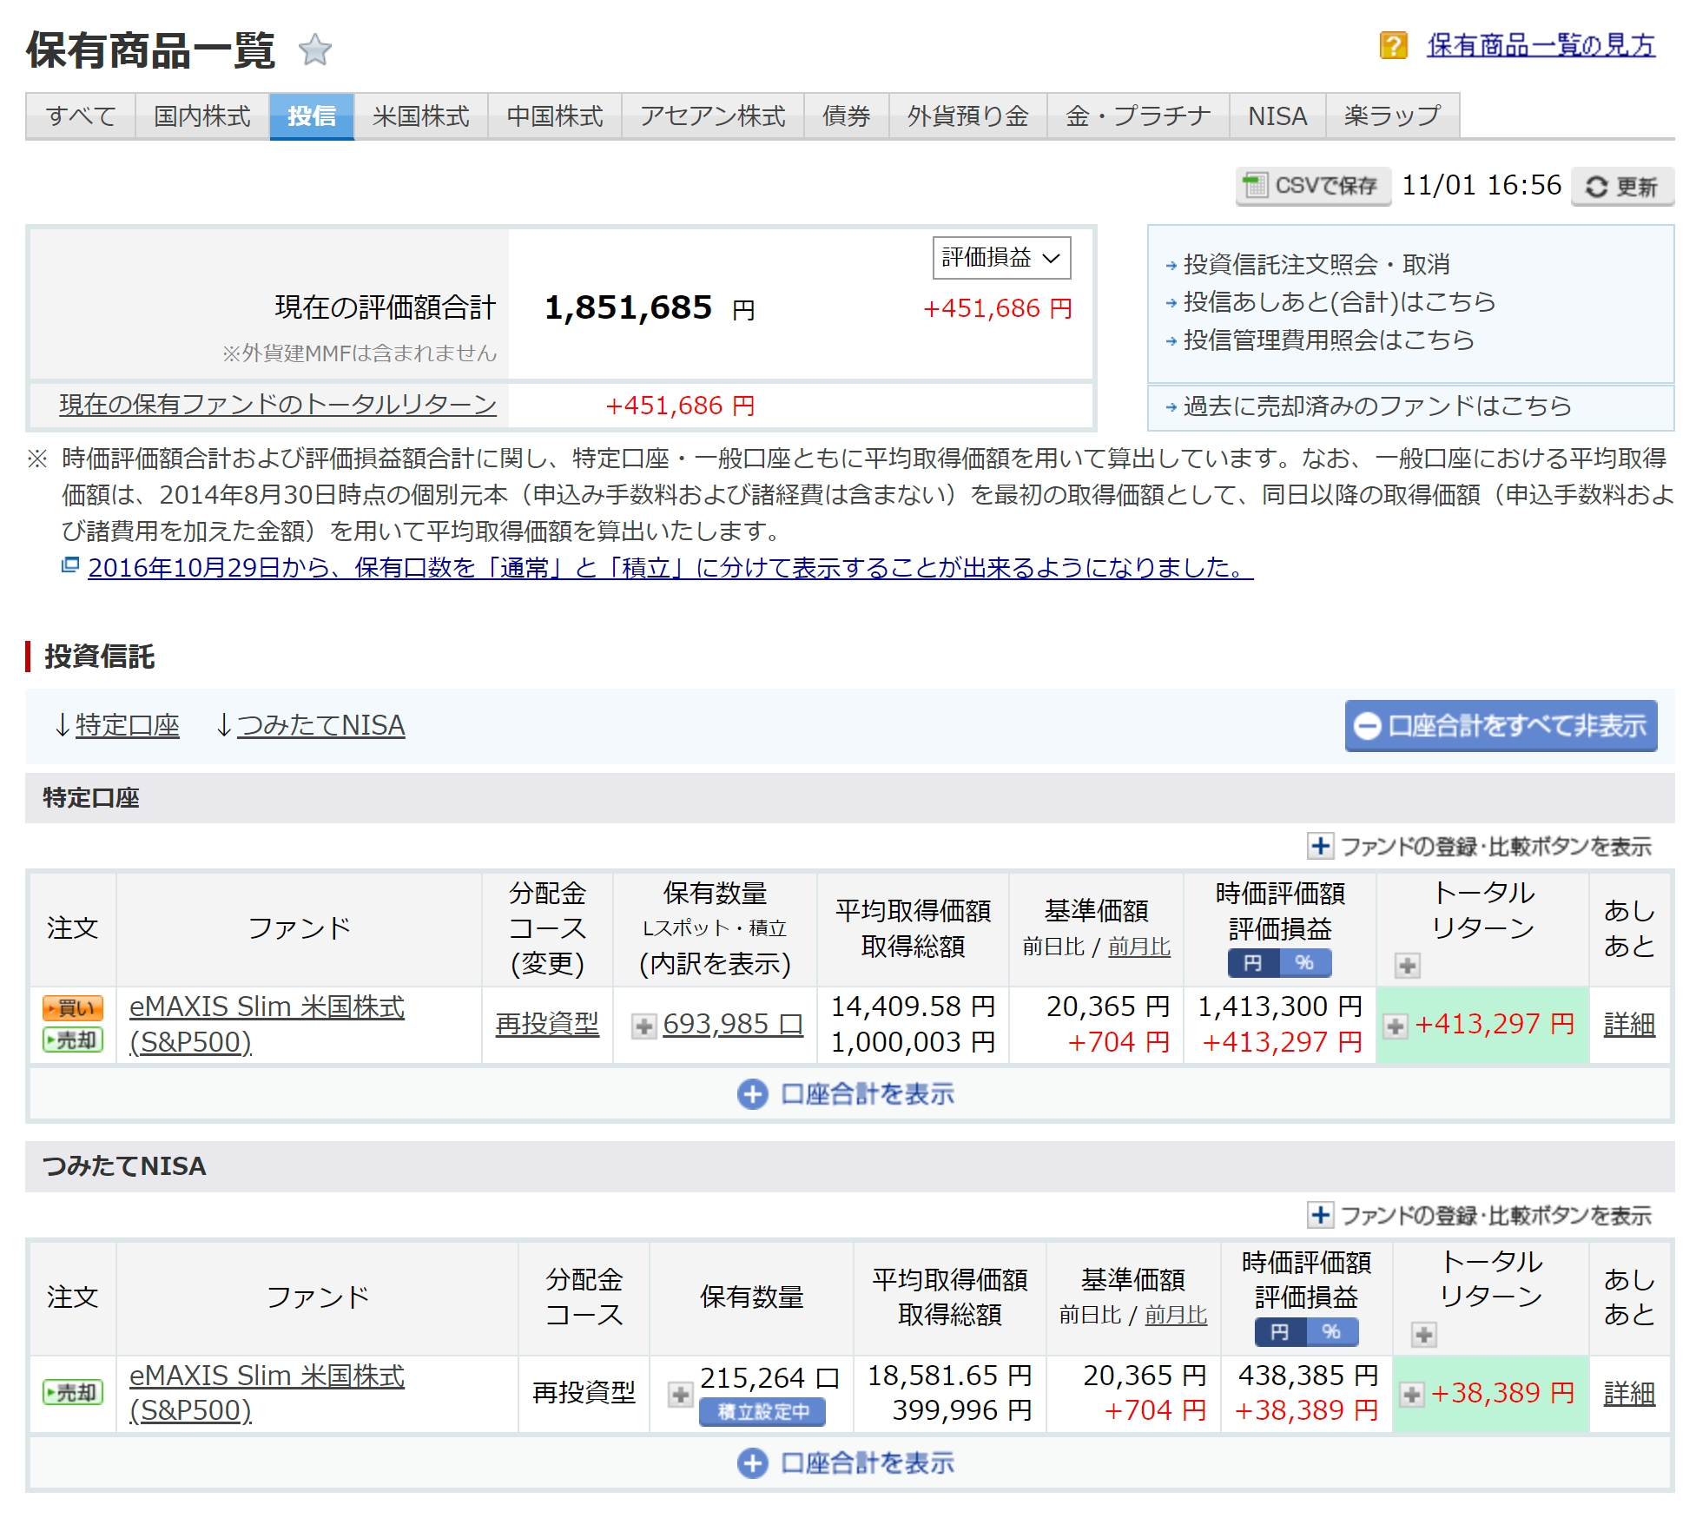
Task: Click orange 買い buy badge for 特定口座 fund
Action: click(x=73, y=1007)
